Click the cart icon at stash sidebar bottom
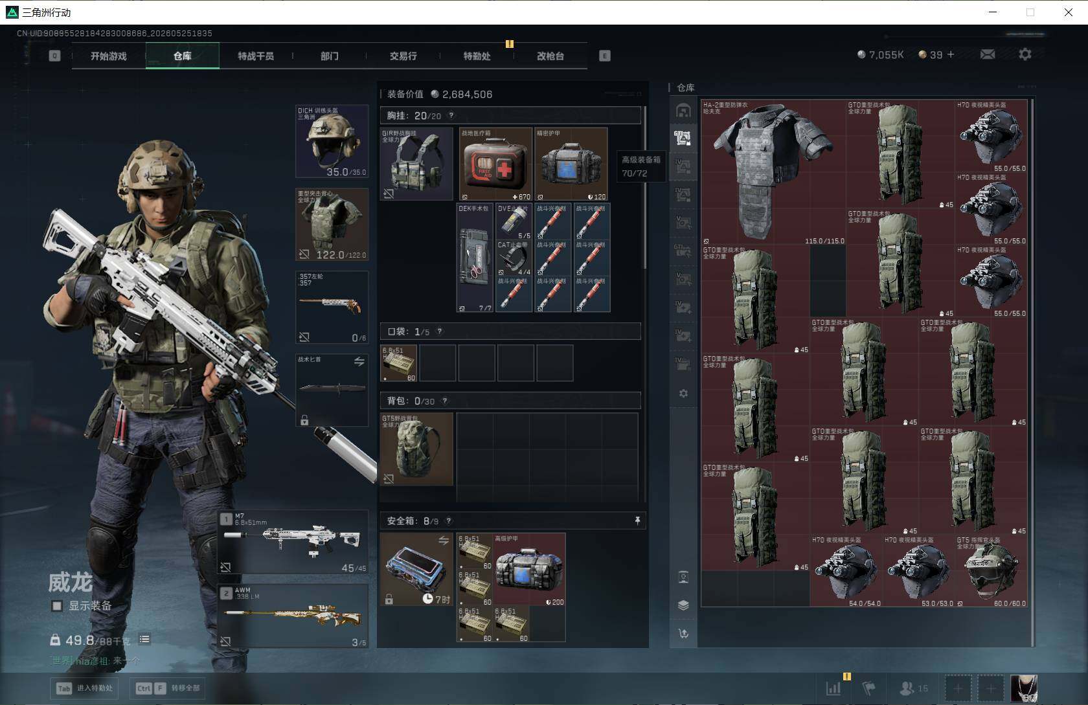Screen dimensions: 1088x705 point(683,634)
